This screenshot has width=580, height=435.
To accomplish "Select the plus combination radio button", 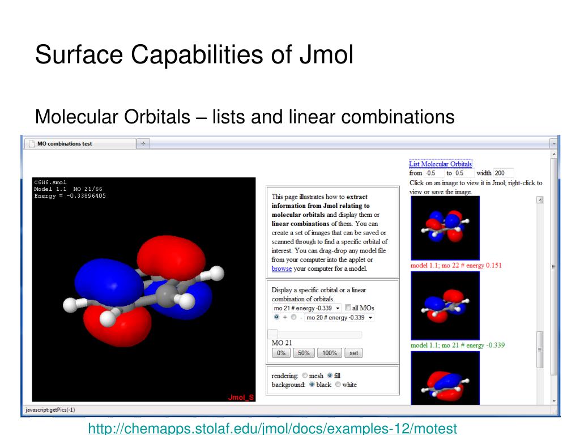I will click(x=276, y=317).
